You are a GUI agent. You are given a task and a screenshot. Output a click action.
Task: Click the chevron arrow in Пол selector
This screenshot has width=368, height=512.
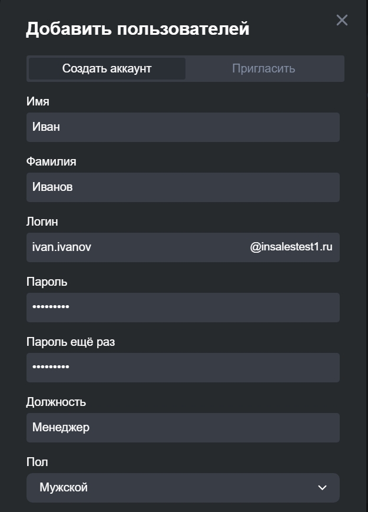click(322, 488)
